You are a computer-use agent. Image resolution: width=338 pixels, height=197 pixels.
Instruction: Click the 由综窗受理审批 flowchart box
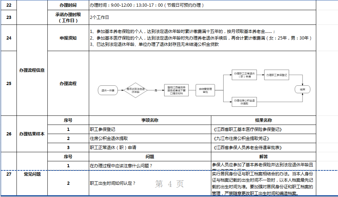click(206, 90)
